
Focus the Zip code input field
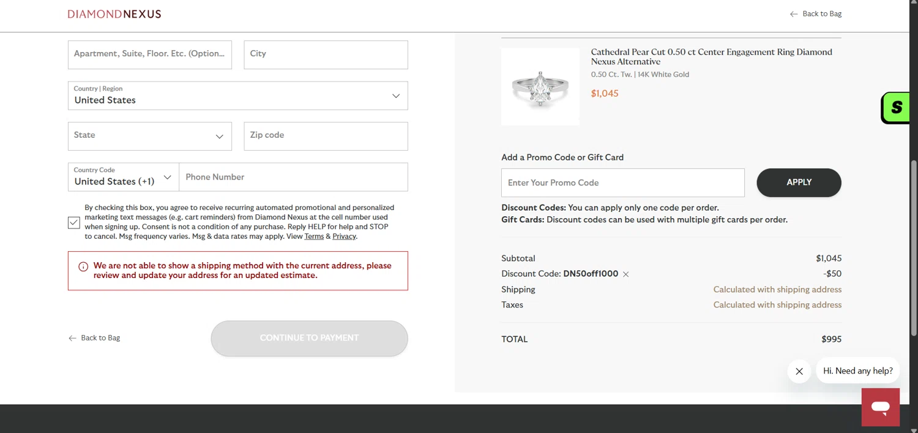click(326, 136)
